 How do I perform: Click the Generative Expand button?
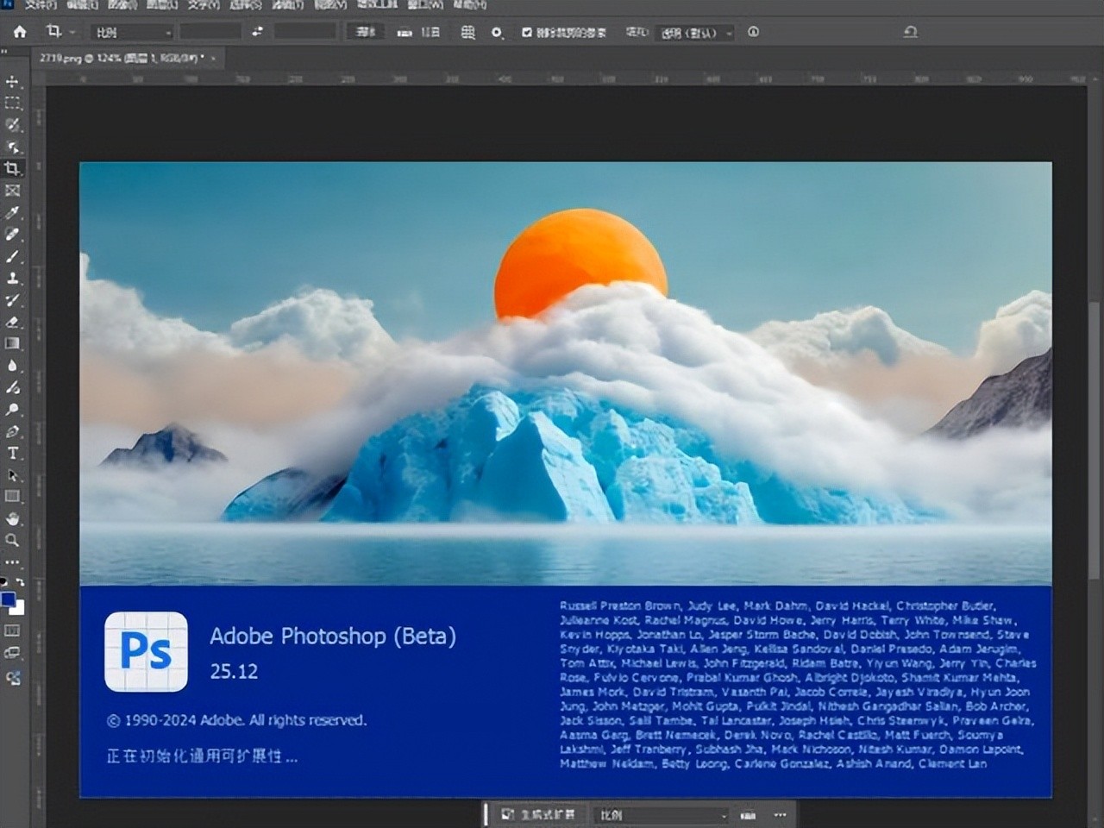click(538, 814)
